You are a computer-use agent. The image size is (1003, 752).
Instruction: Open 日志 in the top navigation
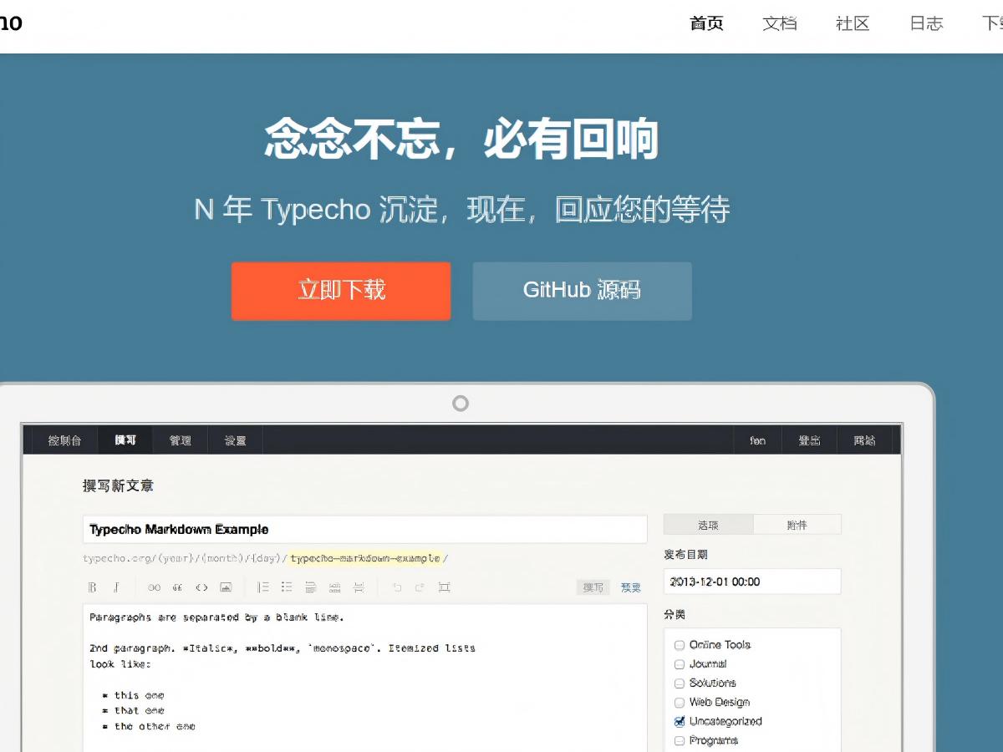point(926,23)
